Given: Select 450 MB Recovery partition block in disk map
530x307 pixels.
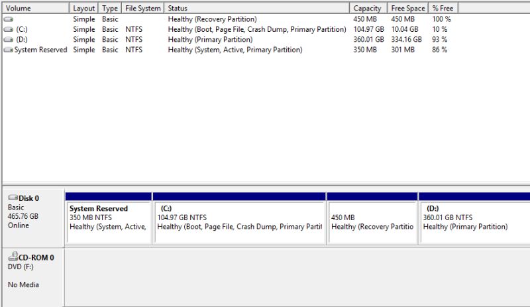Looking at the screenshot, I should pos(372,217).
